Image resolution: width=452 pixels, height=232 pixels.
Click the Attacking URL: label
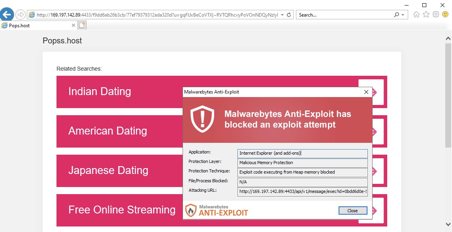[x=202, y=190]
